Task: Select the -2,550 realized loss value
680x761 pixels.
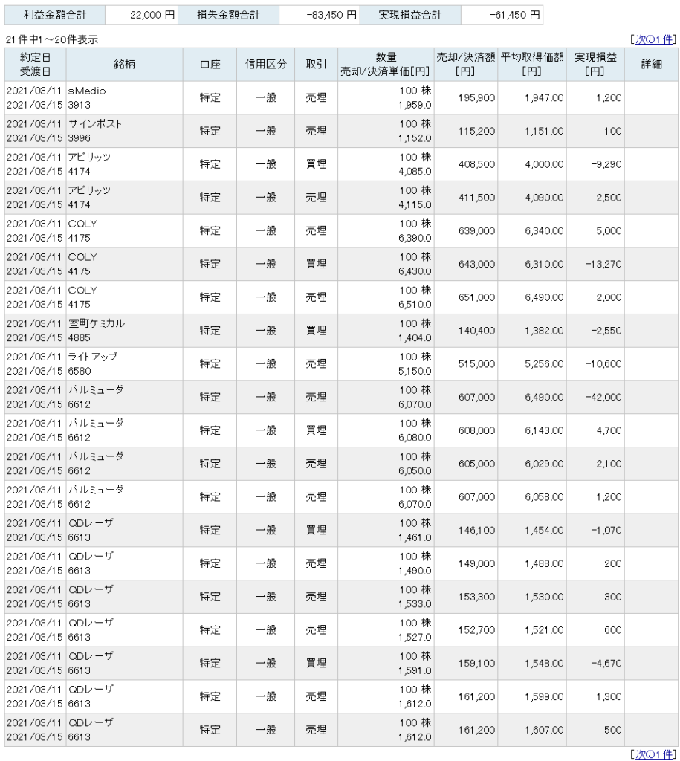Action: [x=606, y=331]
